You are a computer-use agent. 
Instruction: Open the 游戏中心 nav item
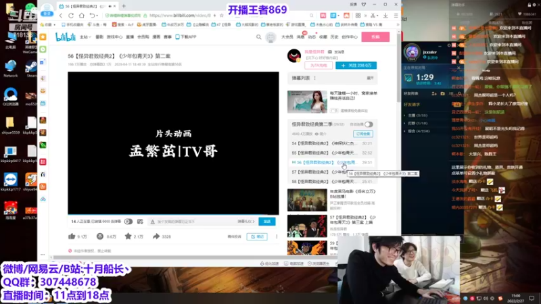114,37
